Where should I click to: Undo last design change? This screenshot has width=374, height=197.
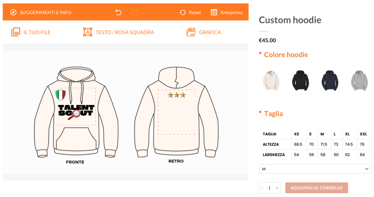(118, 12)
